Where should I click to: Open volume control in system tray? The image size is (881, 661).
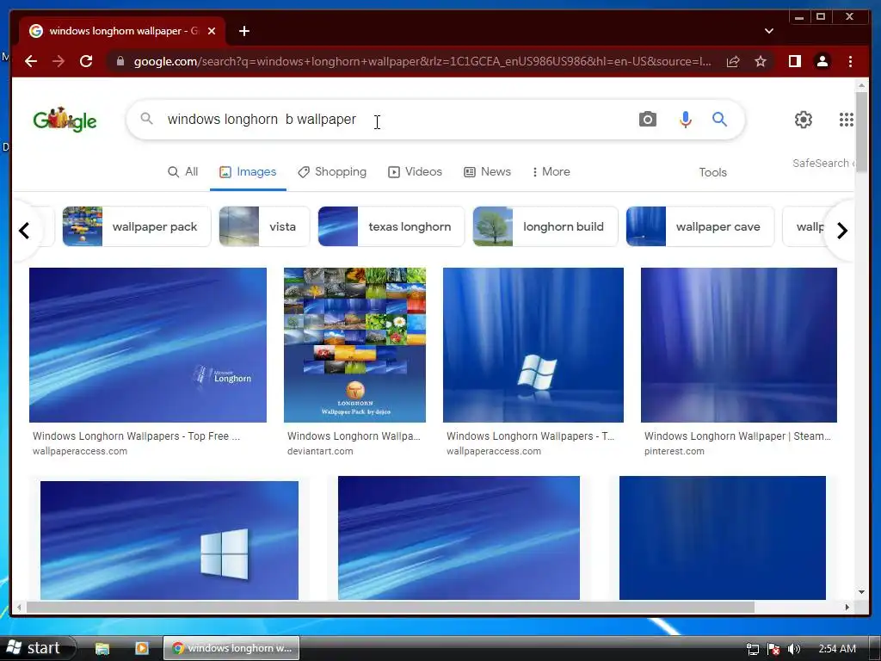793,649
